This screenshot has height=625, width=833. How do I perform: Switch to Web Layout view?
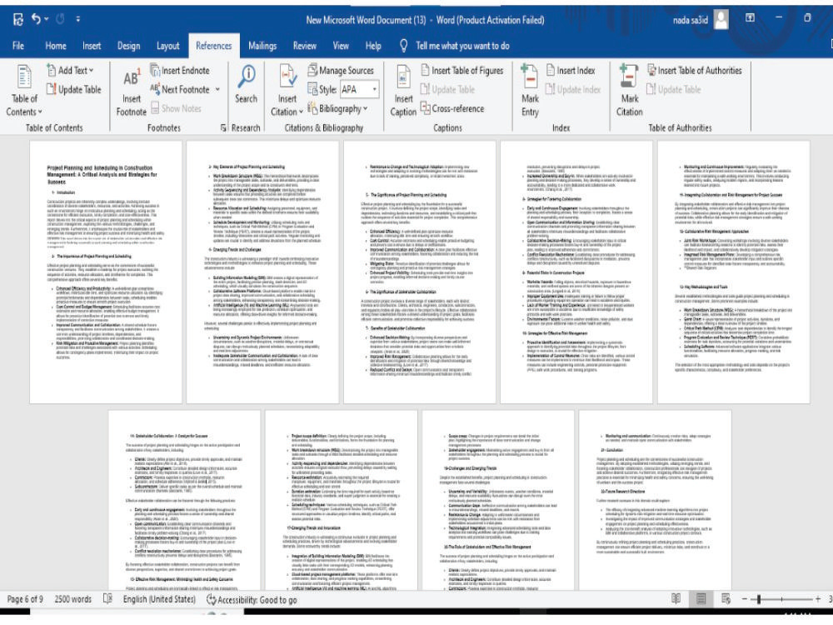tap(726, 599)
